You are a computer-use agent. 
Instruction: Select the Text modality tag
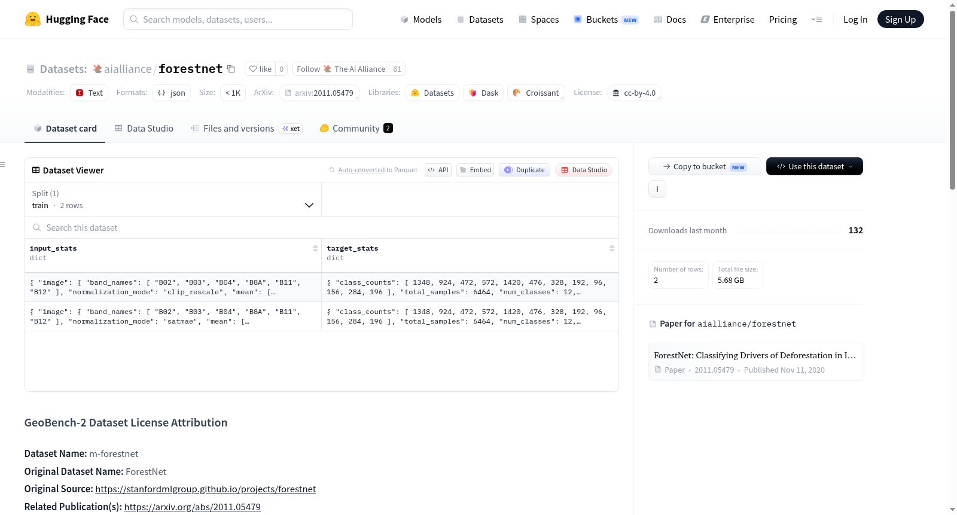(89, 93)
